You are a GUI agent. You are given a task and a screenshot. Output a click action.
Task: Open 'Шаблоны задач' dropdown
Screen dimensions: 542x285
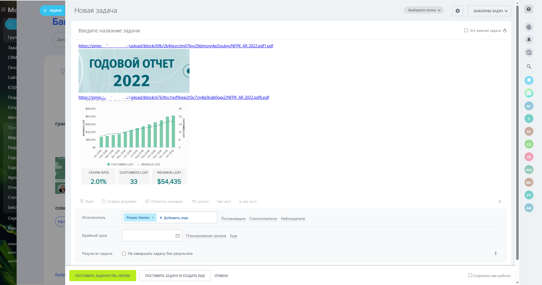click(x=489, y=11)
